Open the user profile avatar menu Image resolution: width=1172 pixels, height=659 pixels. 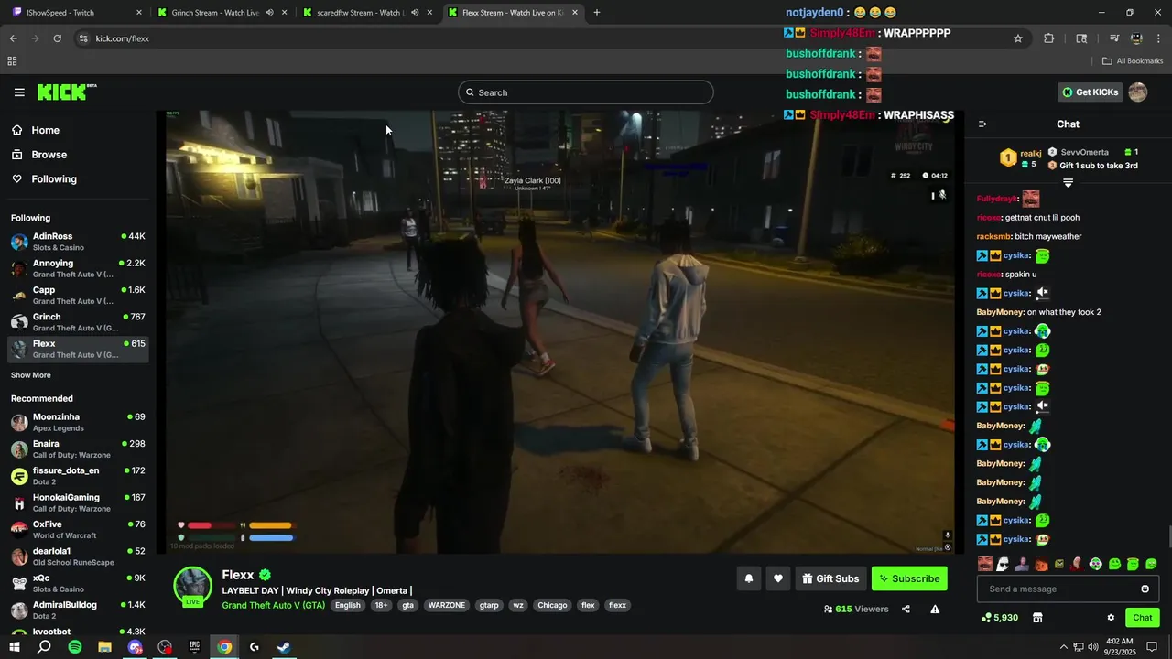point(1138,92)
